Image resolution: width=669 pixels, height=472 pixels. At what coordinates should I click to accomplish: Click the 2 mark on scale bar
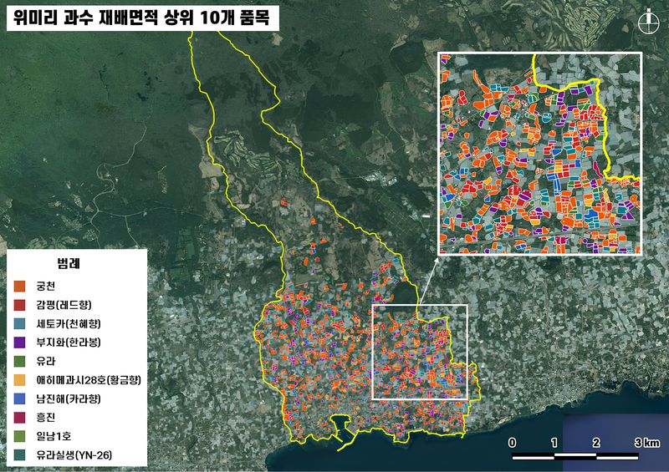pyautogui.click(x=596, y=441)
